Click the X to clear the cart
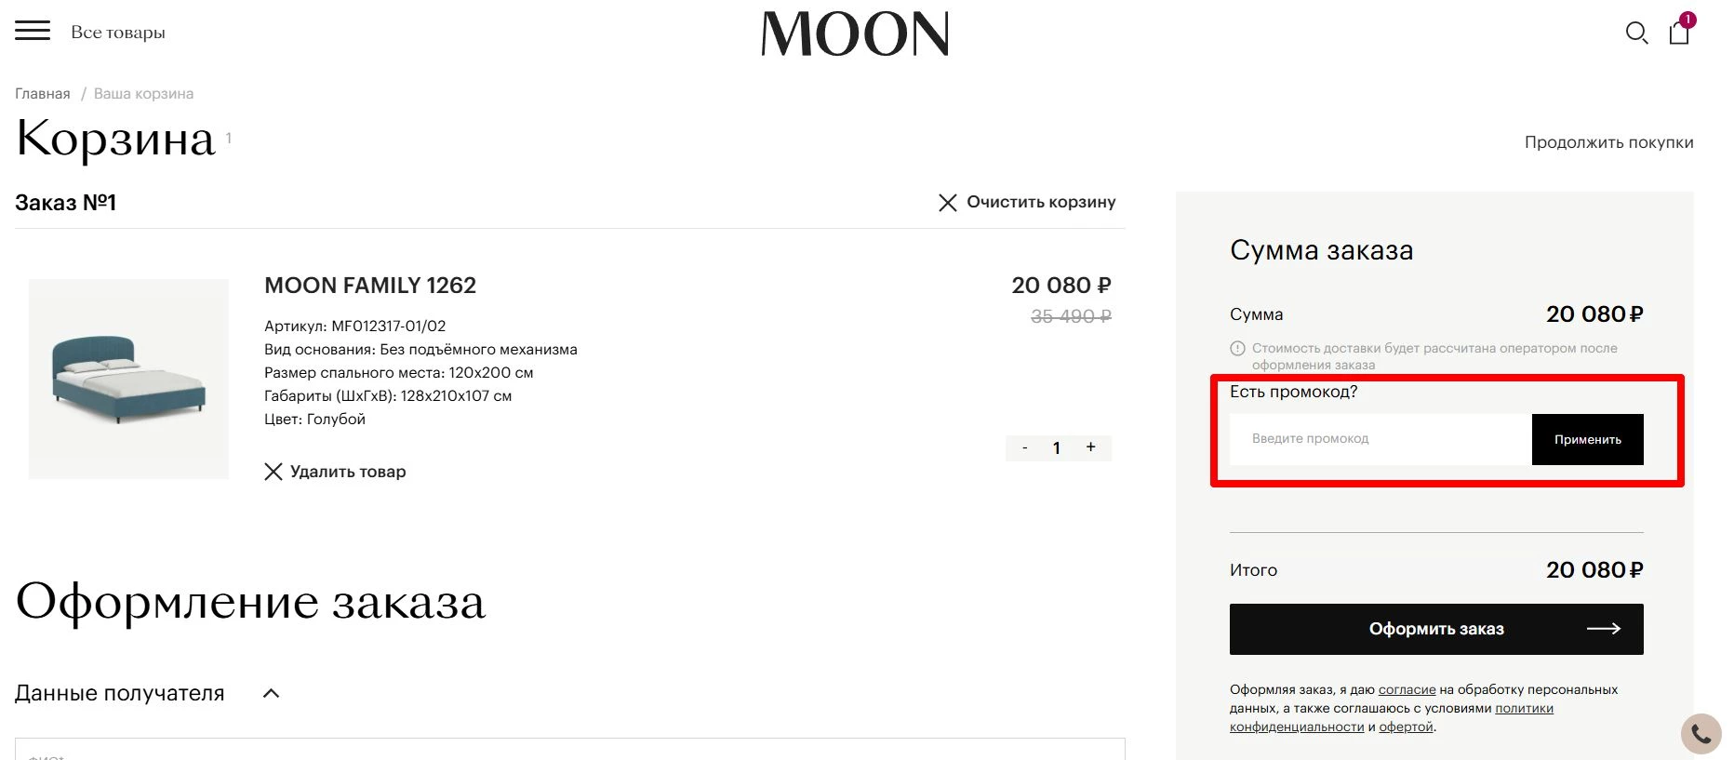Viewport: 1734px width, 760px height. coord(948,201)
